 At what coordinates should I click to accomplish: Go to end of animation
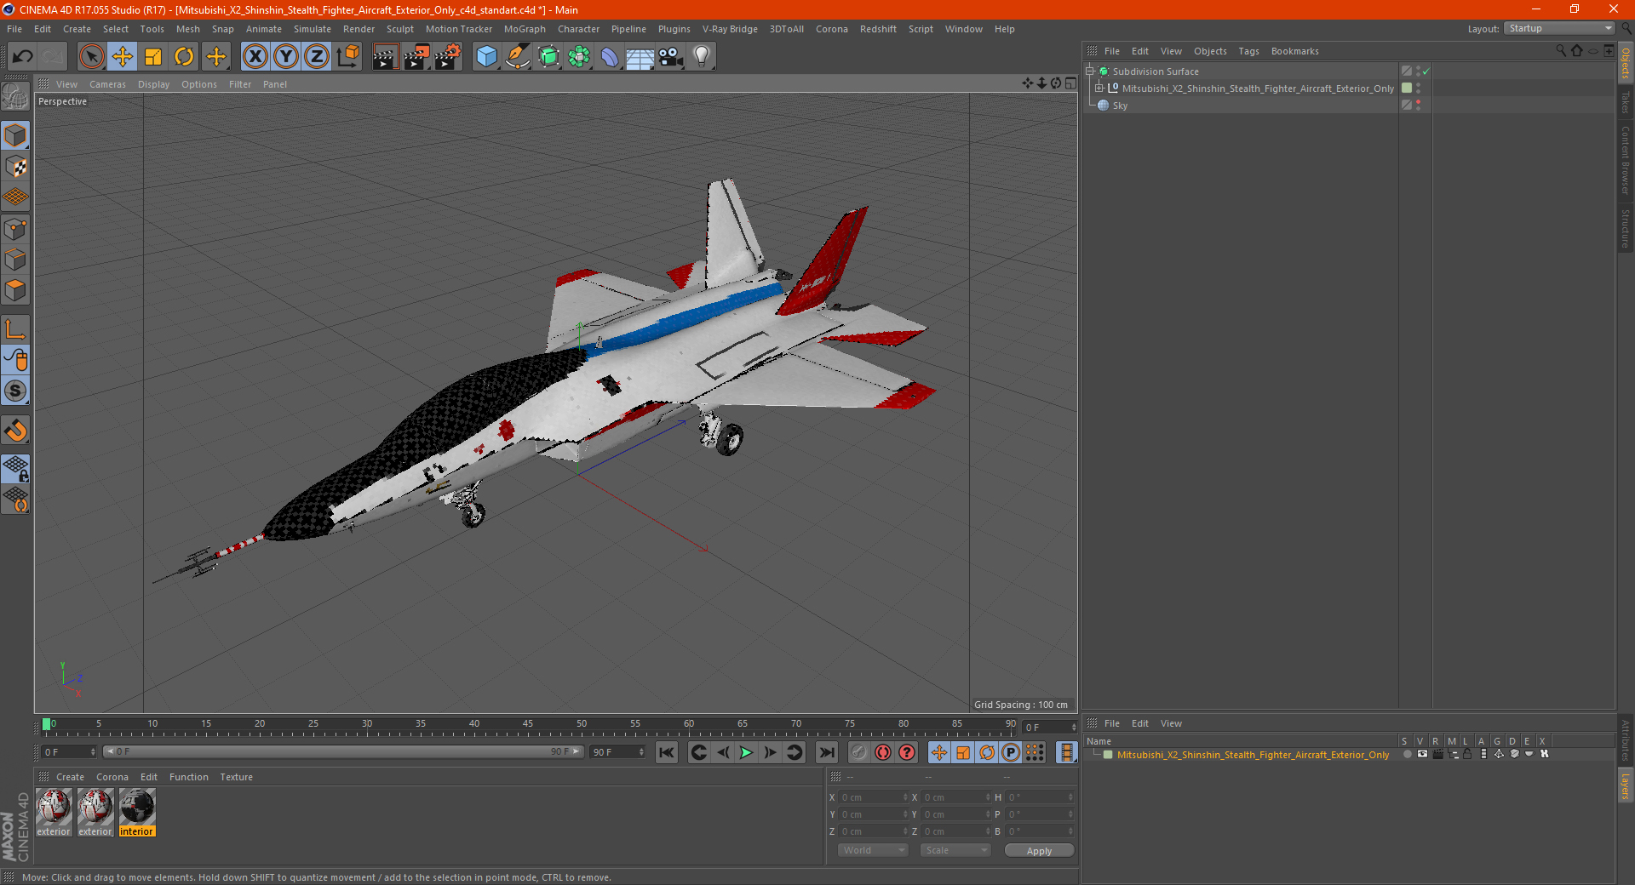[826, 752]
